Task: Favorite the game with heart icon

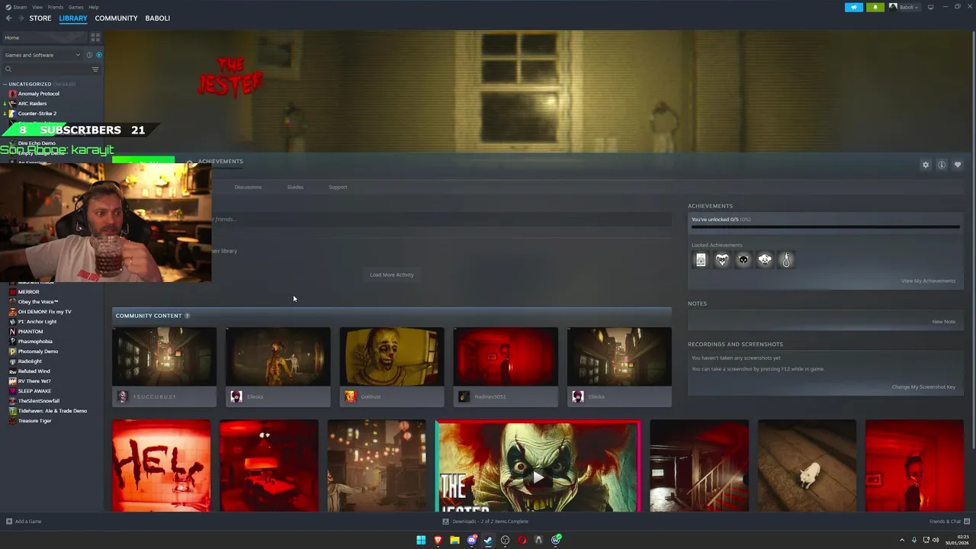Action: point(958,165)
